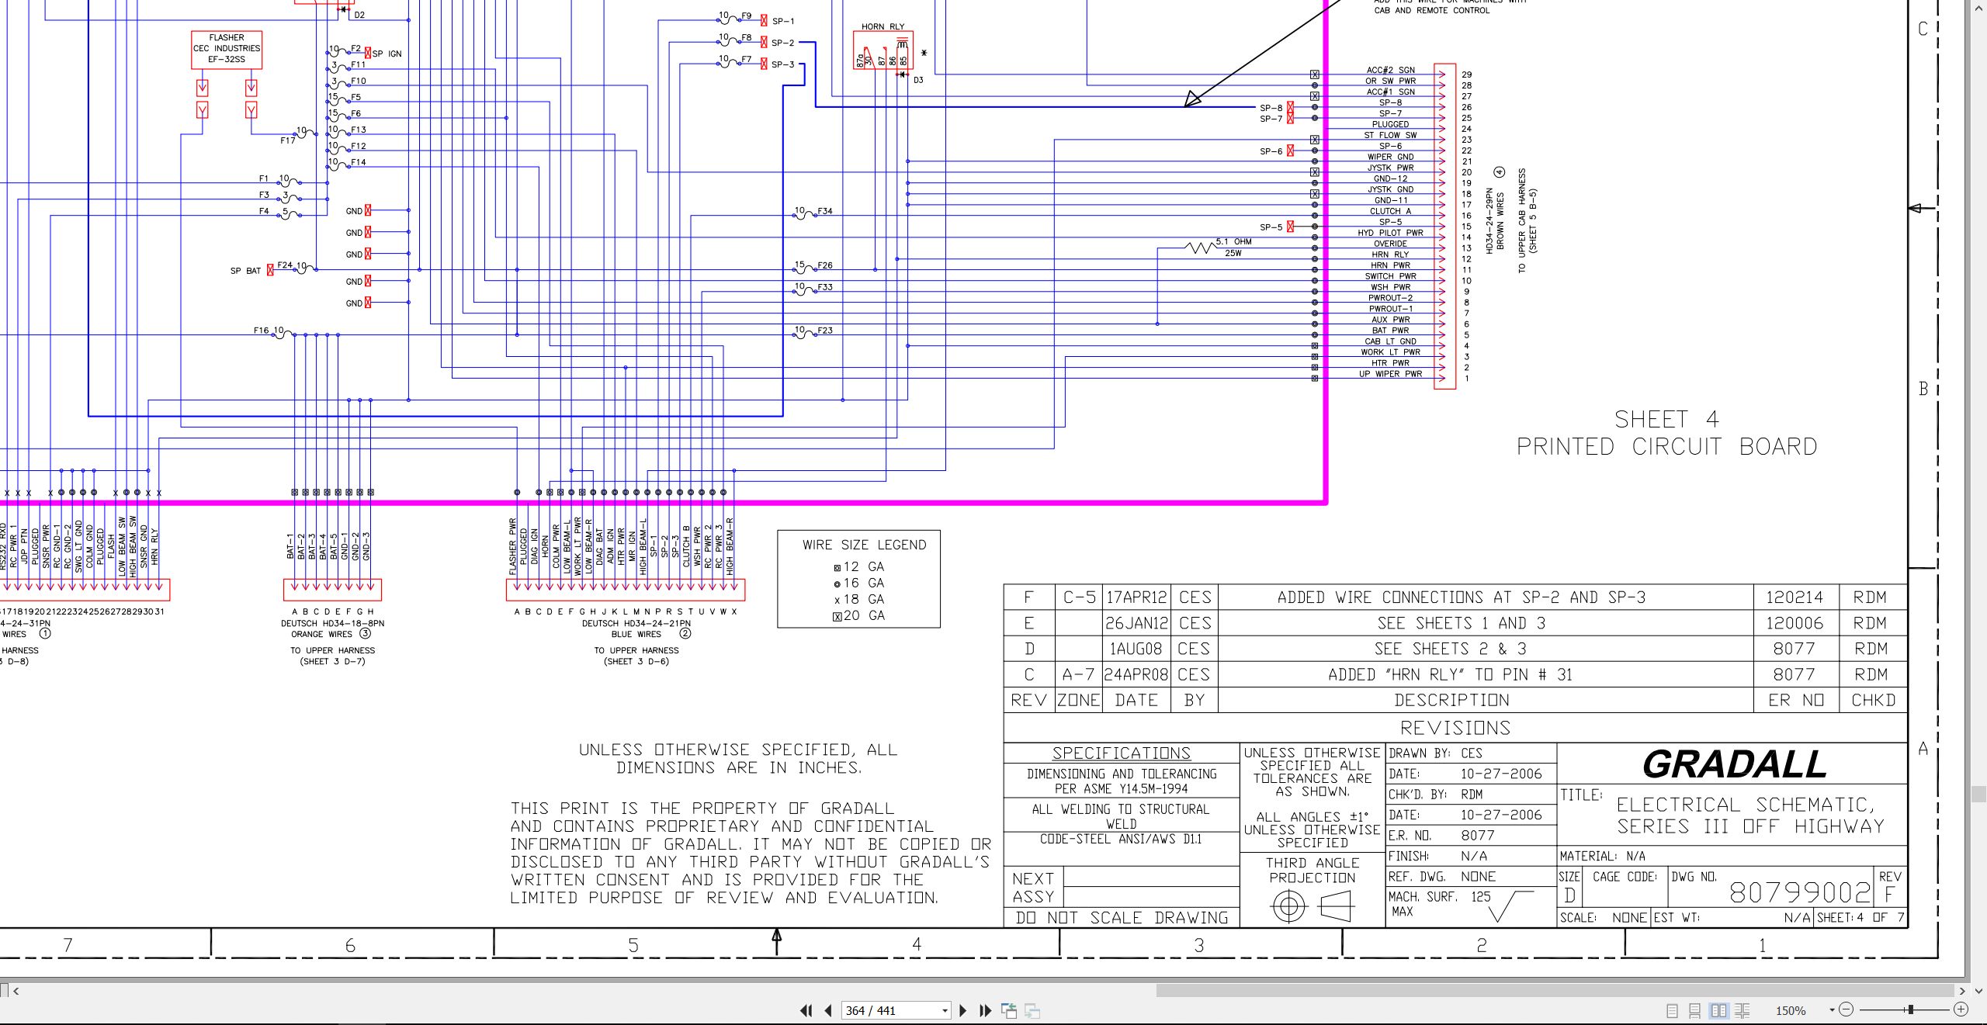1987x1025 pixels.
Task: Click DEUTSCH HD34-18-8PN connector label
Action: [x=332, y=623]
